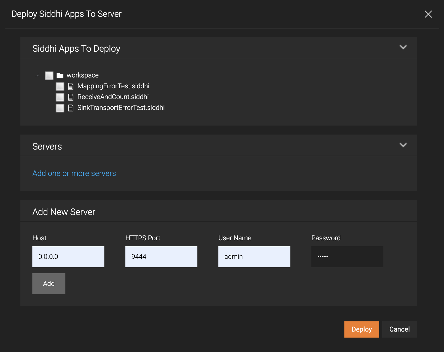Select ReceiveAndCount.siddhi file name
Screen dimensions: 444x352
click(113, 97)
